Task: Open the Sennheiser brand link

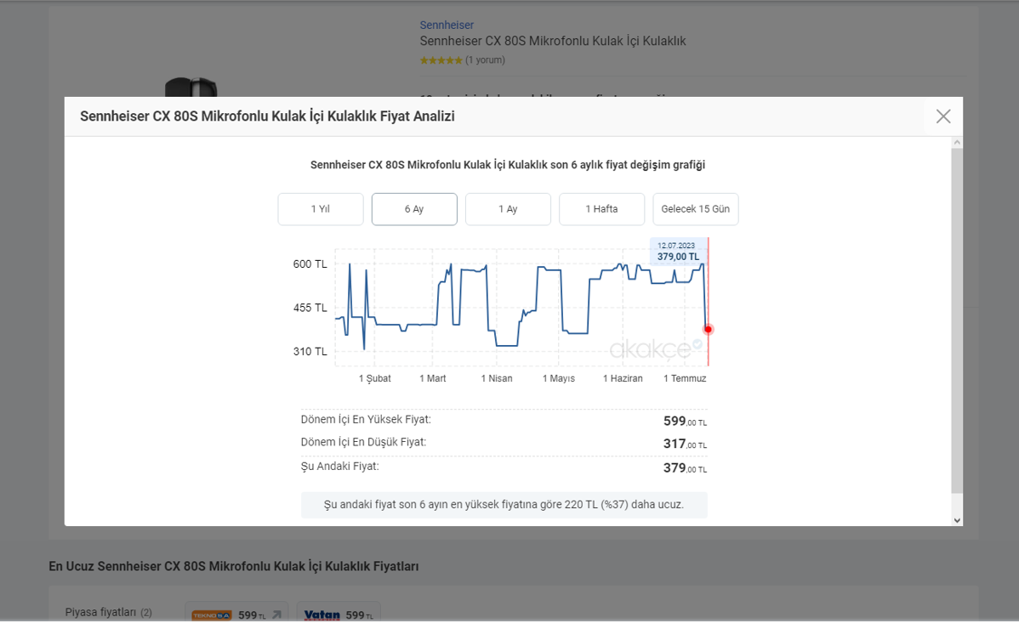Action: coord(447,25)
